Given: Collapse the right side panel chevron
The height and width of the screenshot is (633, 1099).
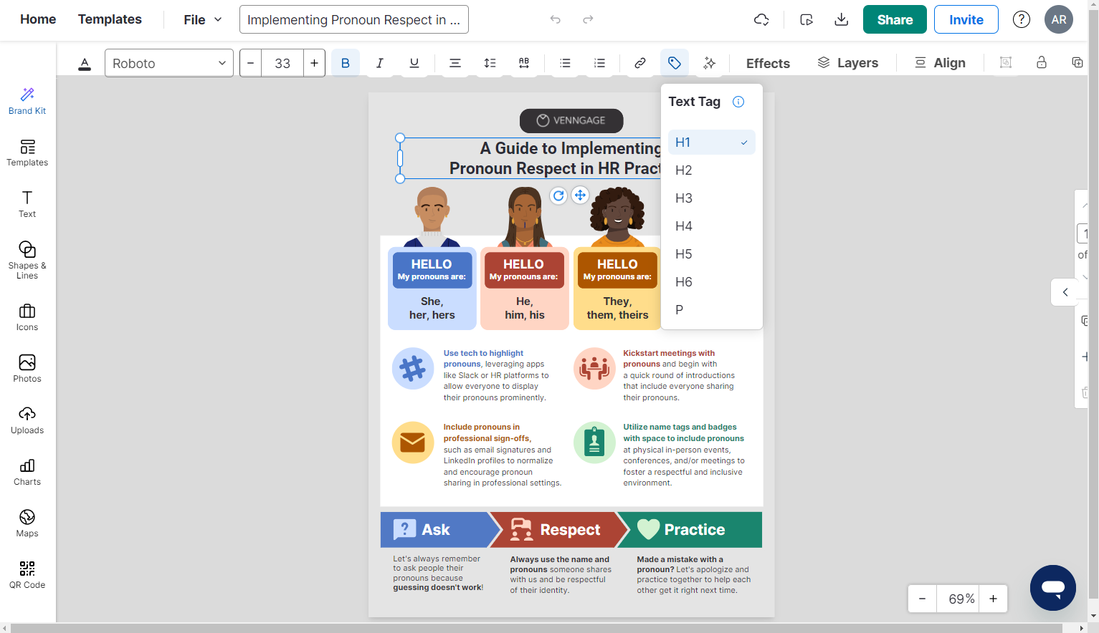Looking at the screenshot, I should [x=1065, y=292].
